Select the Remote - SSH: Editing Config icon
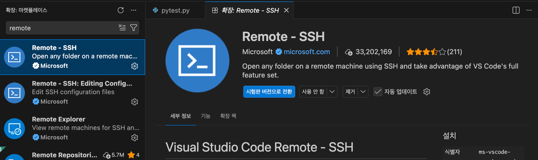The height and width of the screenshot is (160, 538). (x=15, y=93)
